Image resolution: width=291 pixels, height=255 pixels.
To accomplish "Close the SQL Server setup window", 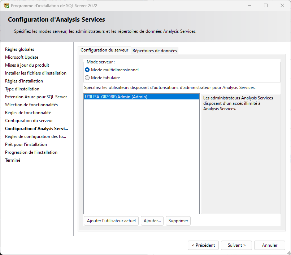I will [282, 5].
